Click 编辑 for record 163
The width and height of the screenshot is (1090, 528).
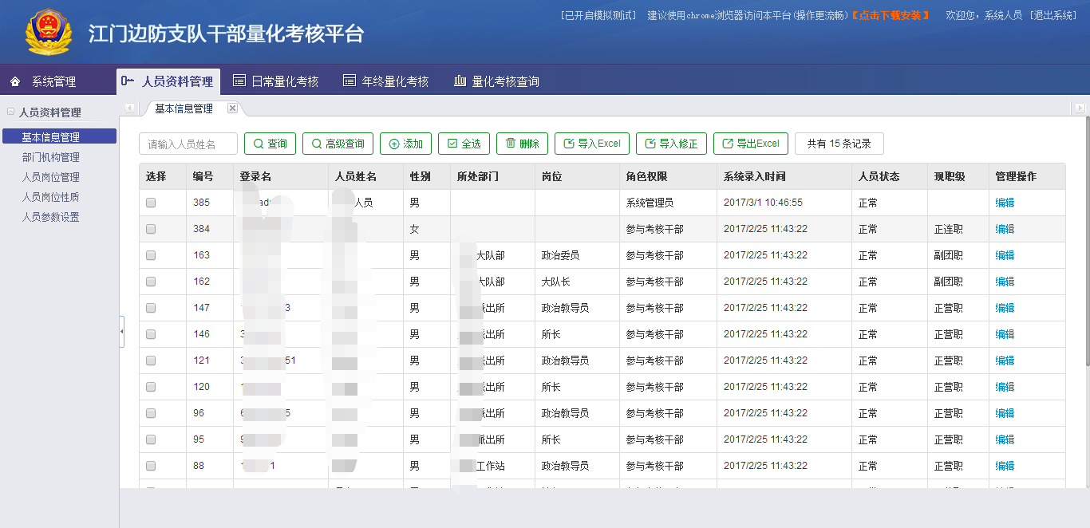(x=1005, y=255)
